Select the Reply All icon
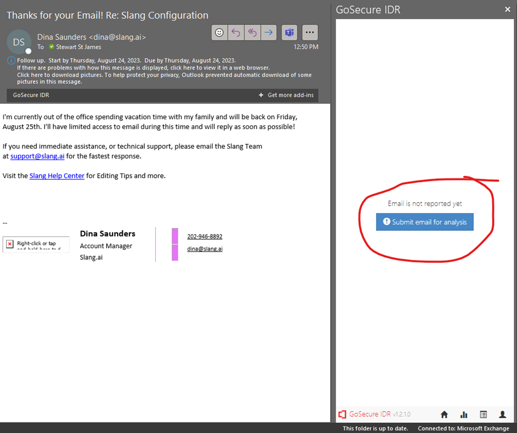Screen dimensions: 517x433 click(252, 32)
